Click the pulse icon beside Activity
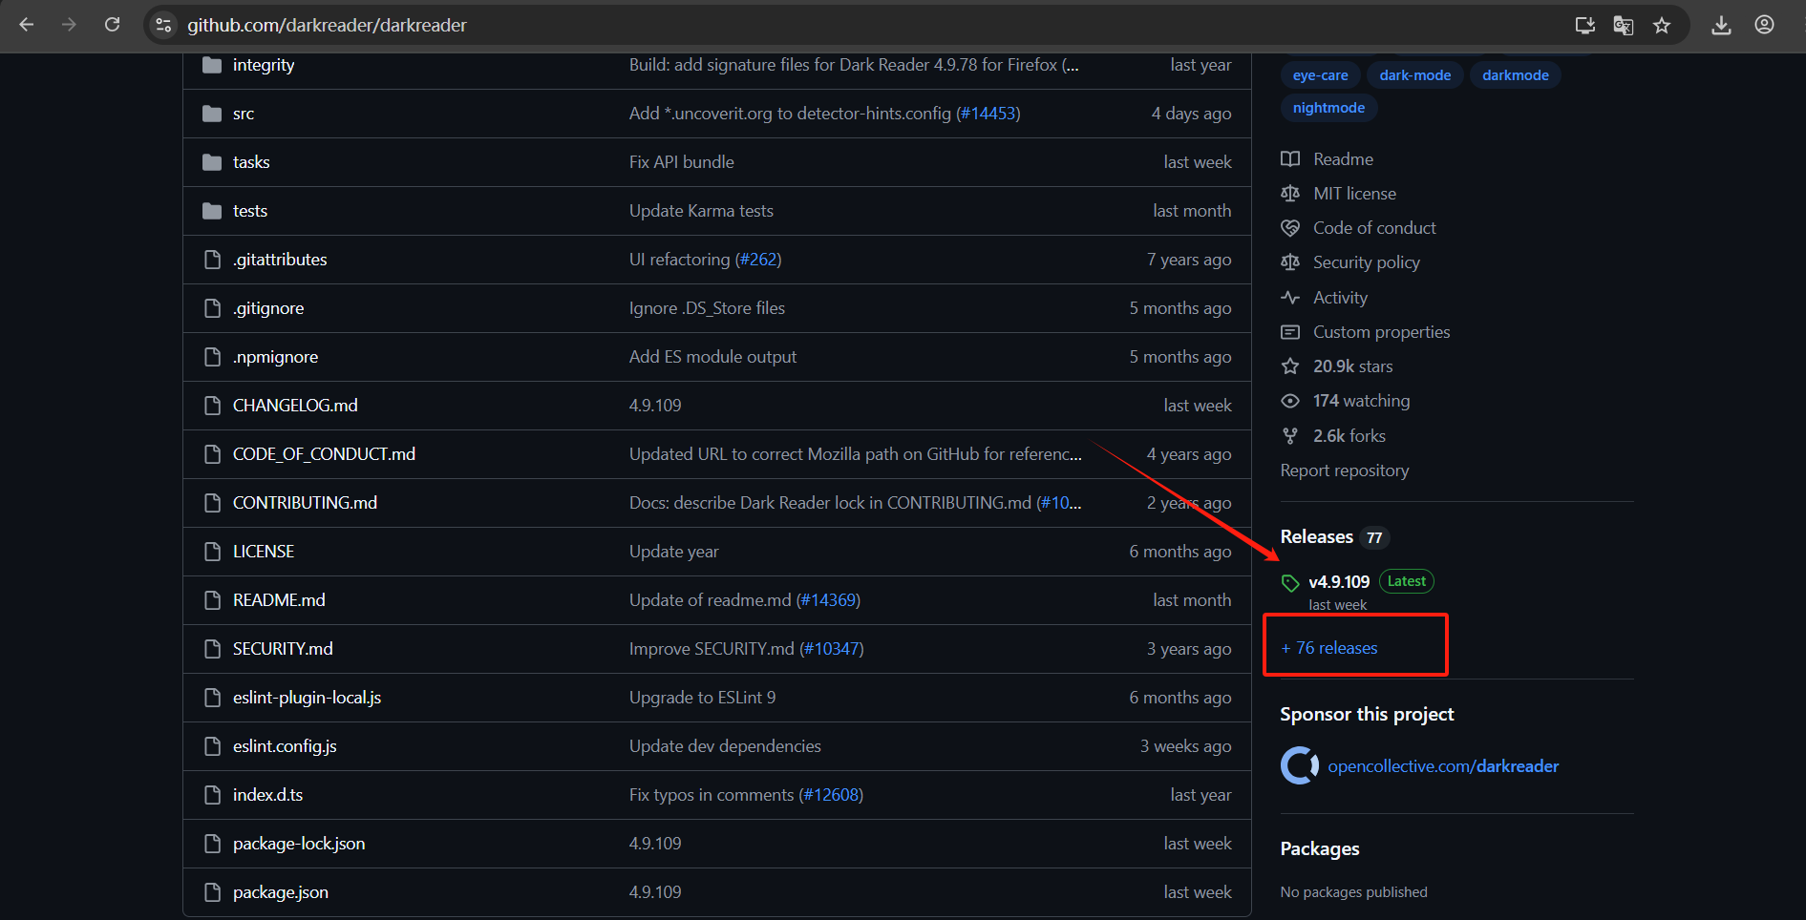The width and height of the screenshot is (1806, 920). (1290, 298)
